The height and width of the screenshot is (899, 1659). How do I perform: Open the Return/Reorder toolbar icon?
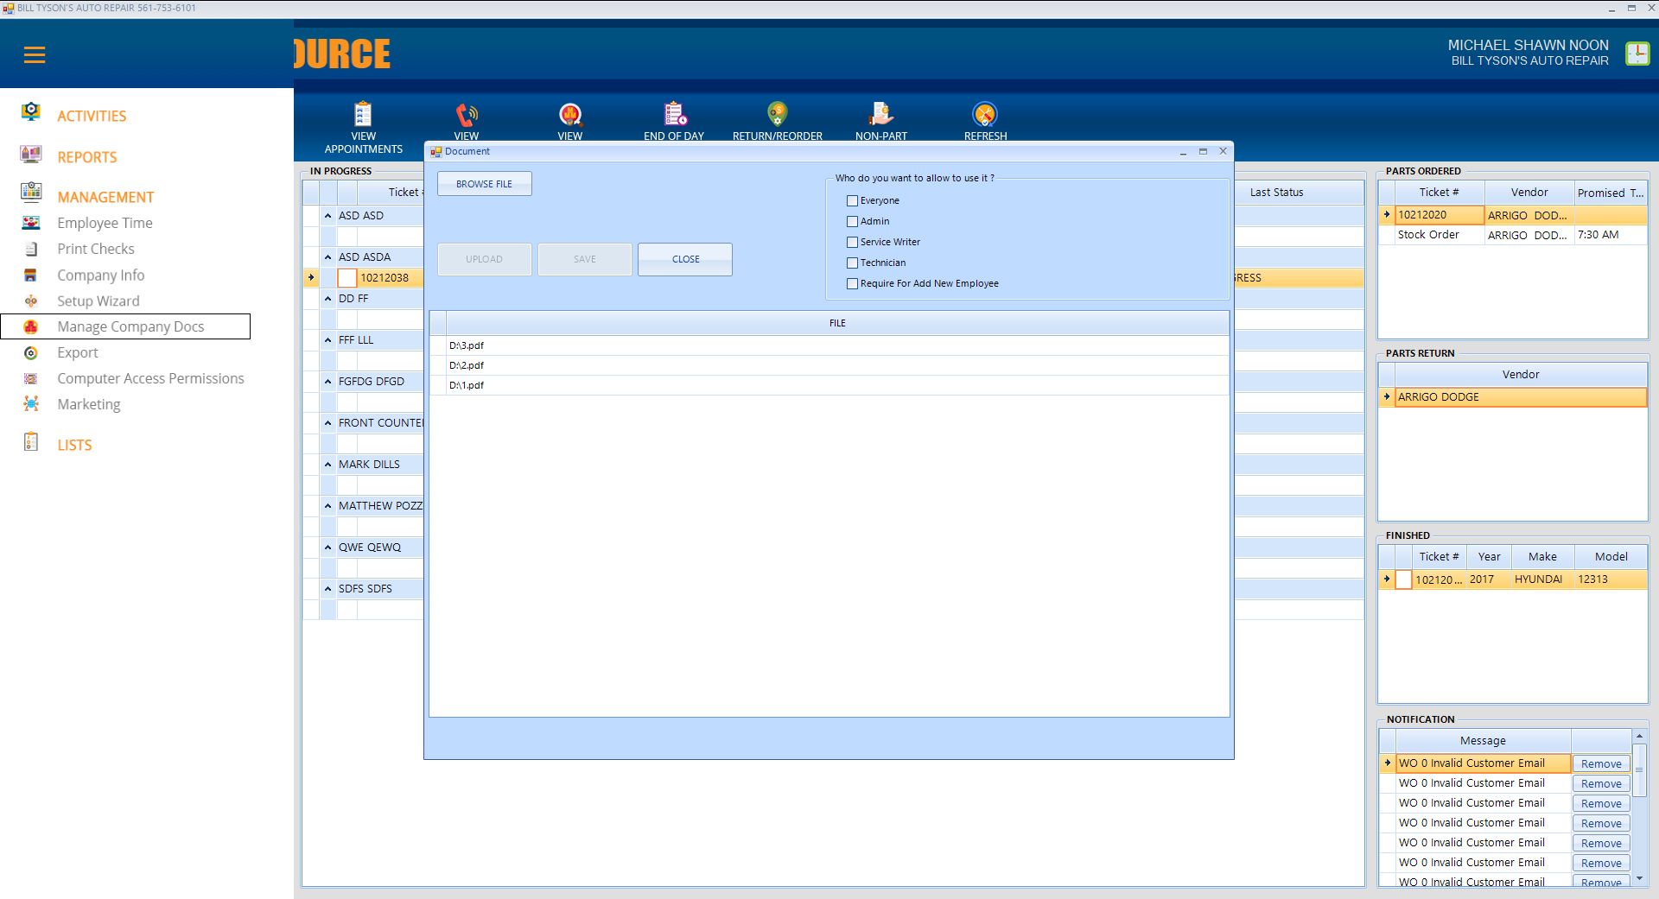pos(777,115)
